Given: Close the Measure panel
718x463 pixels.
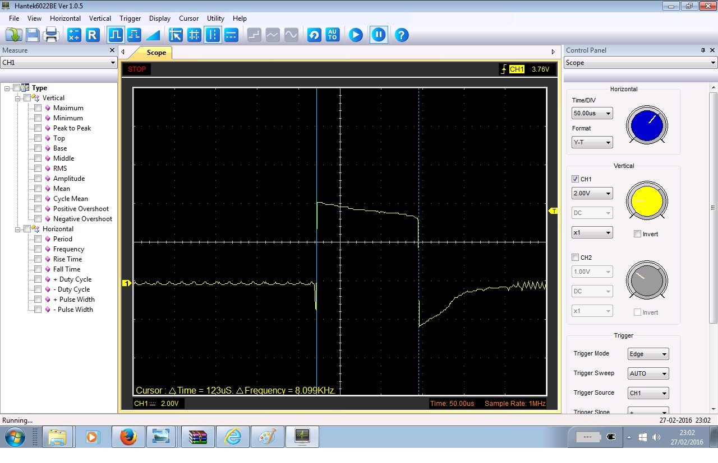Looking at the screenshot, I should click(x=112, y=50).
